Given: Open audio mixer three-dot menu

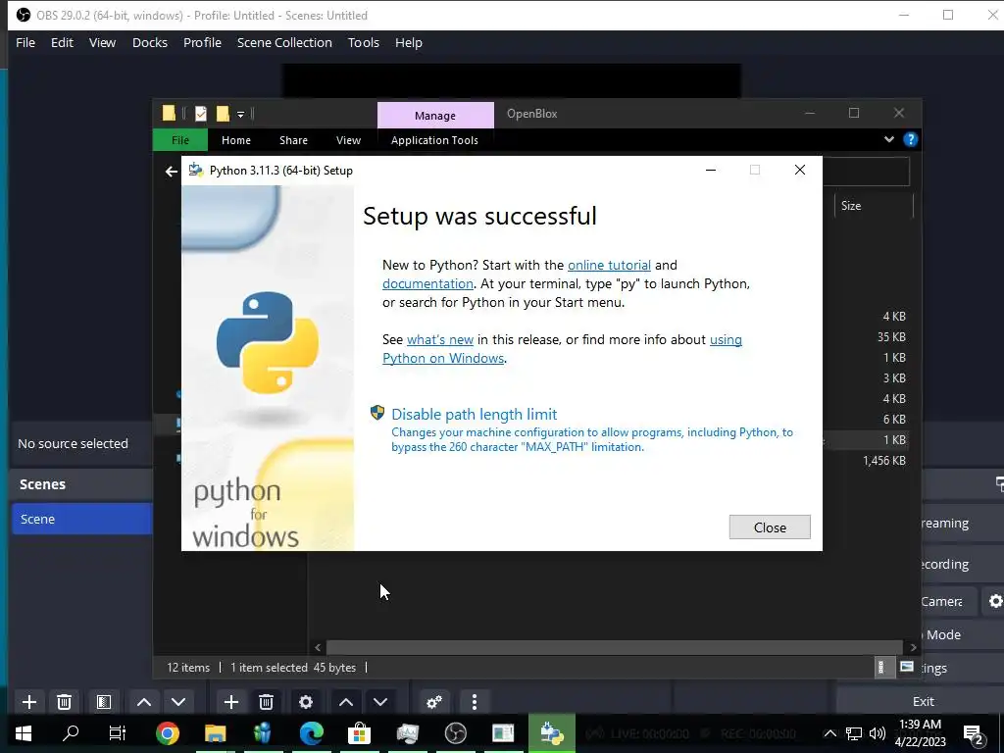Looking at the screenshot, I should tap(475, 702).
